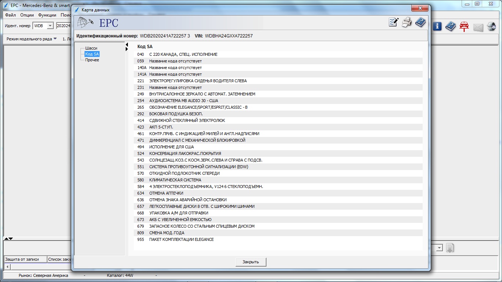Open the WDB identifier prefix dropdown
The image size is (502, 282).
50,26
